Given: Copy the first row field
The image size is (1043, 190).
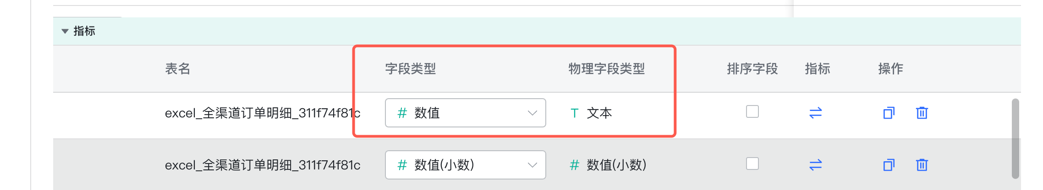Looking at the screenshot, I should tap(889, 113).
